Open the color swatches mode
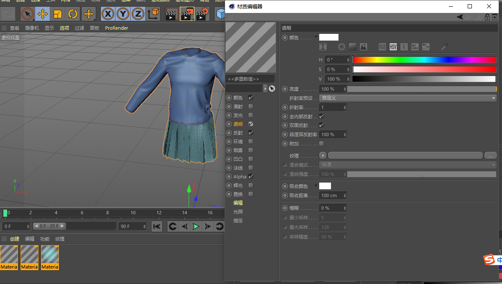Viewport: 502px width, 284px height. coord(426,47)
